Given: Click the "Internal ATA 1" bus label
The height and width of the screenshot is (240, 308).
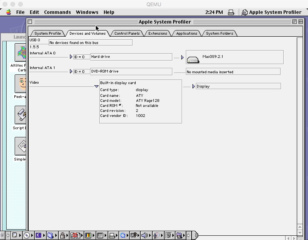Looking at the screenshot, I should (x=43, y=68).
